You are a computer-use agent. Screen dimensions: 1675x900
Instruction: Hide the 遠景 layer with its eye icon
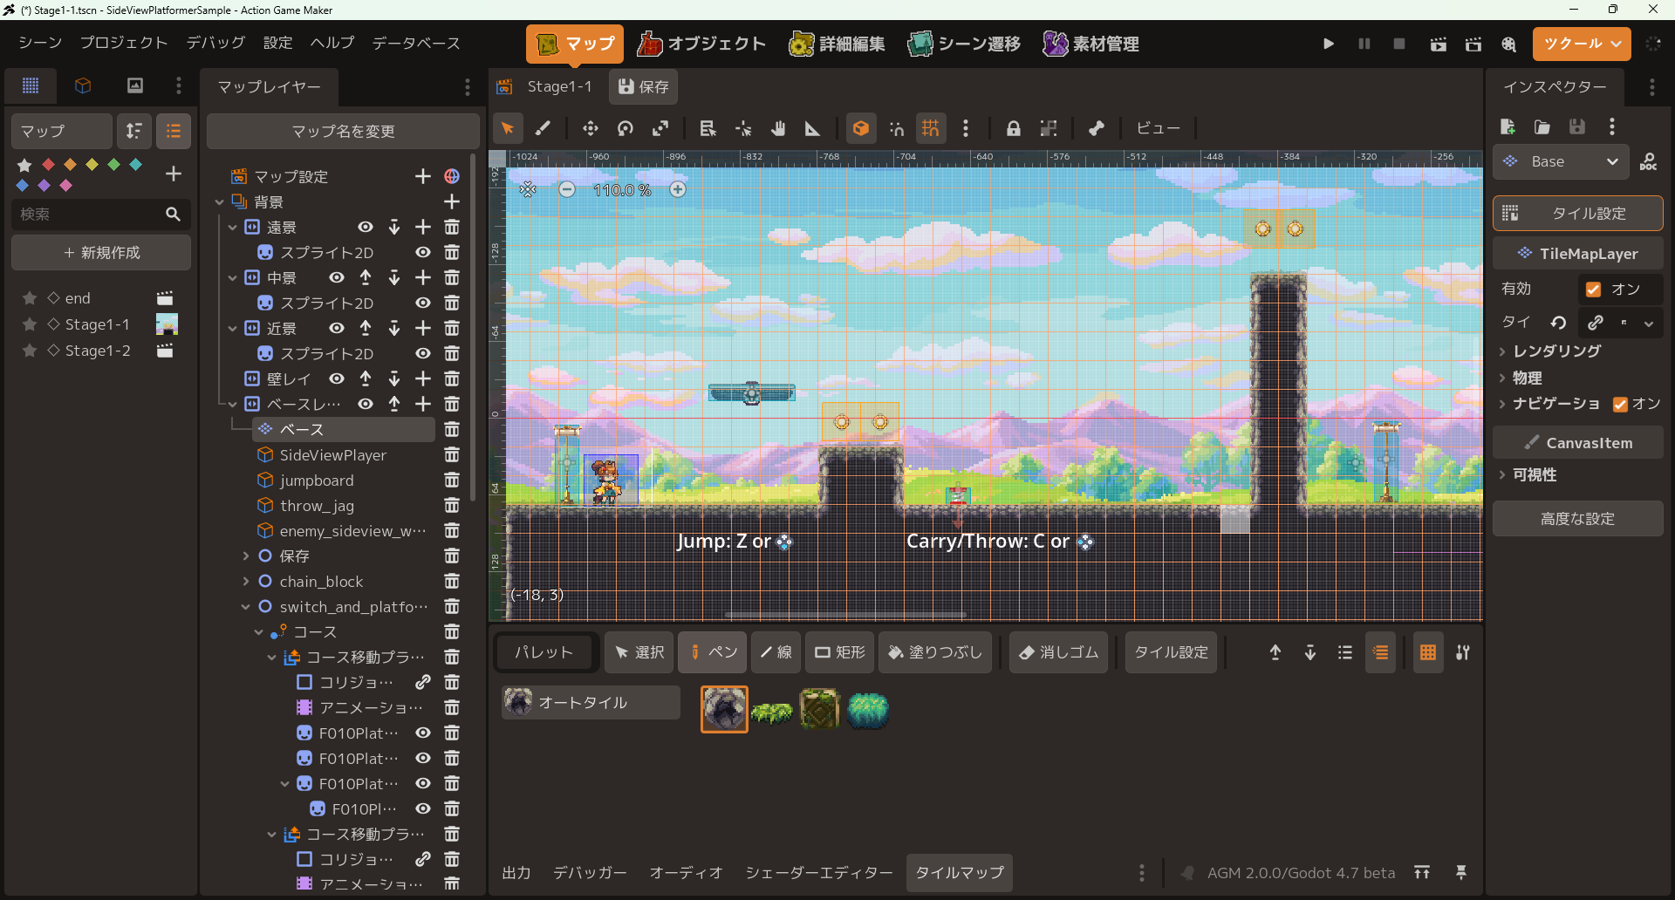(366, 228)
